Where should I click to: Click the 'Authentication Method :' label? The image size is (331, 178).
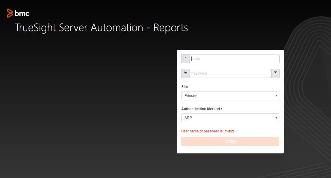tap(201, 109)
